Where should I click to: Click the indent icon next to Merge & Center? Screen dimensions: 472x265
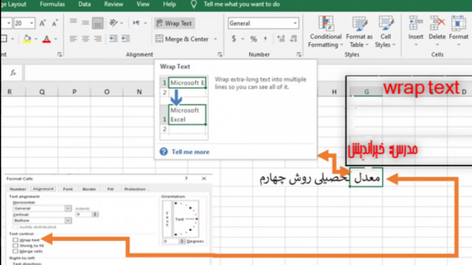[x=125, y=38]
